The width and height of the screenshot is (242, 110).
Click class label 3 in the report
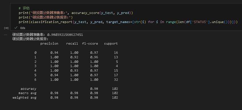coord(36,66)
